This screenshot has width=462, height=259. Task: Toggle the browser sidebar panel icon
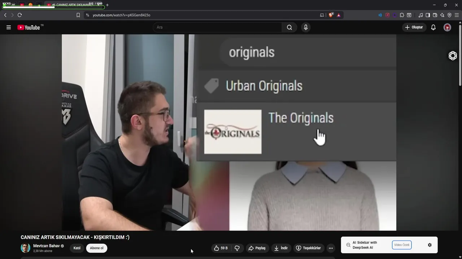(x=428, y=15)
